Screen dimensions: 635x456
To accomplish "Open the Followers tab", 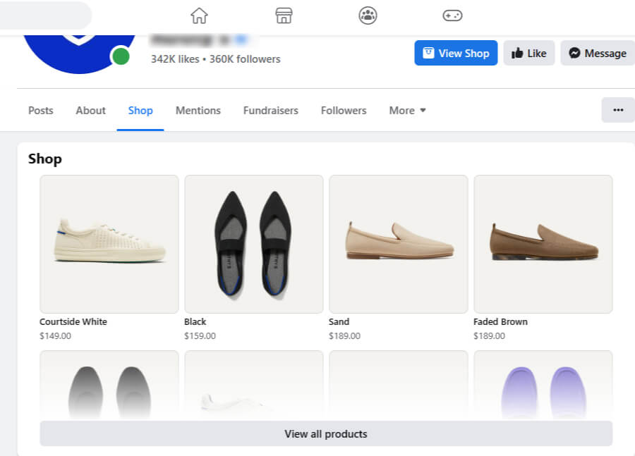I will coord(344,111).
